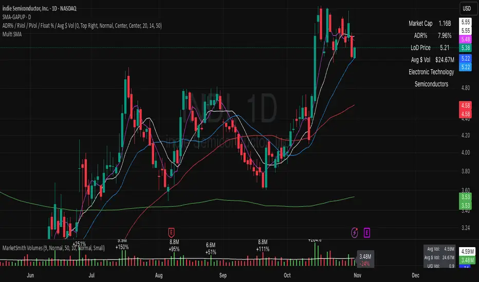The height and width of the screenshot is (282, 479).
Task: Click the "MarketSmith Volumes" indicator legend
Action: click(53, 248)
